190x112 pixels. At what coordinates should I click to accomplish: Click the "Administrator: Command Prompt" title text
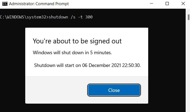(39, 4)
